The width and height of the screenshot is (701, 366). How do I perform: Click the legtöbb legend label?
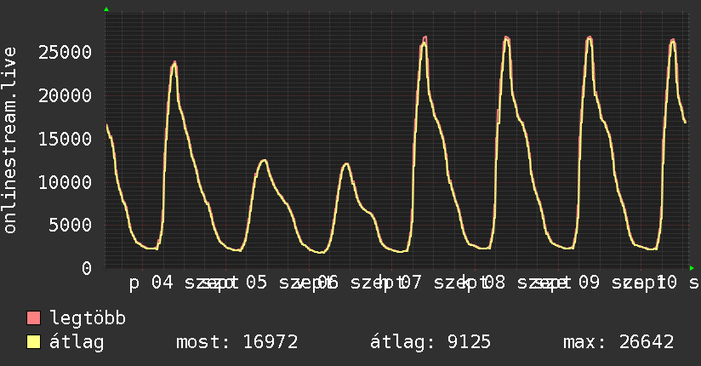(88, 318)
